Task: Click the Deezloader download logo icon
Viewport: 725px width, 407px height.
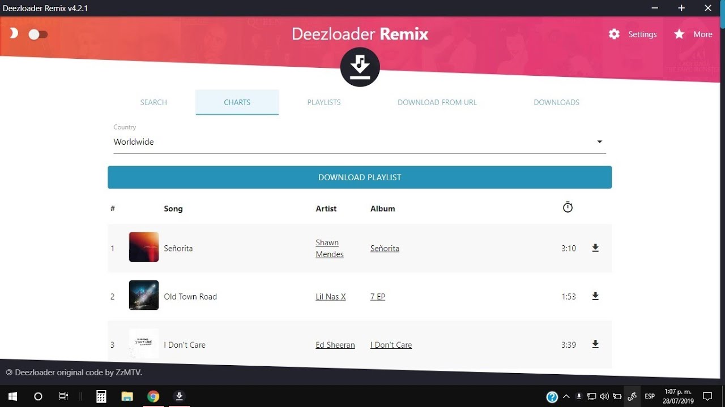Action: point(360,67)
